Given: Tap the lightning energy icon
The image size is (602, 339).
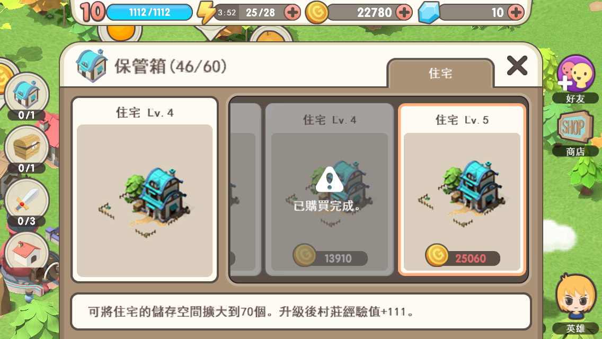Looking at the screenshot, I should 206,13.
